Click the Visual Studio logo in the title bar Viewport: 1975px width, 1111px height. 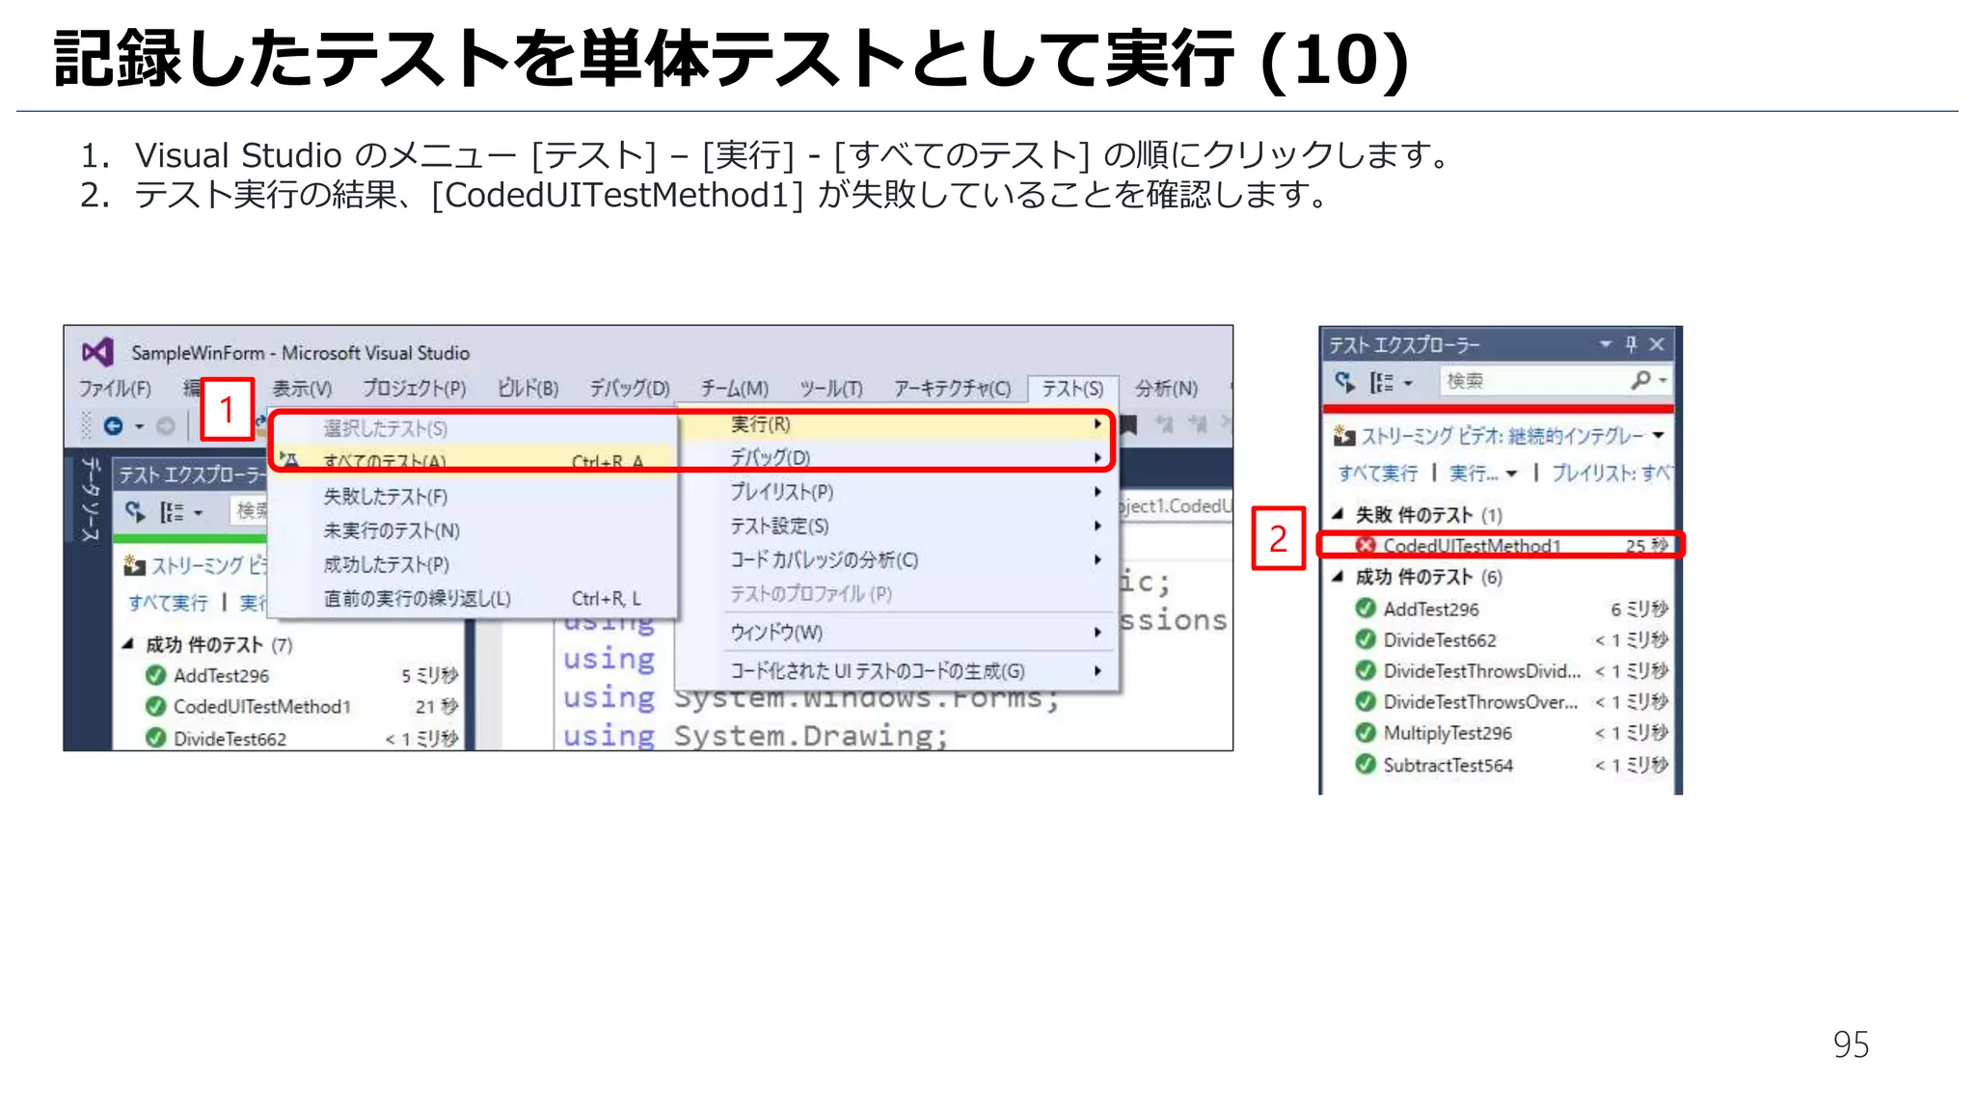[x=97, y=352]
